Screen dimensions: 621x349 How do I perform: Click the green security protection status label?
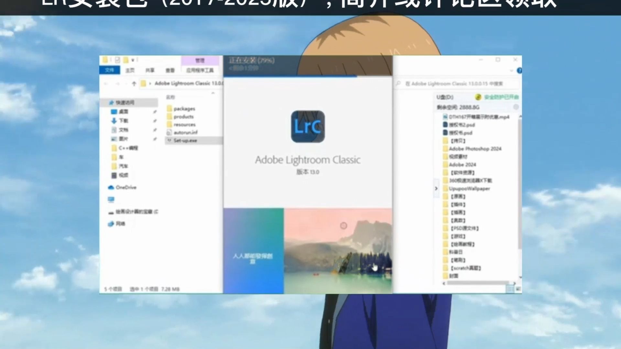[501, 97]
